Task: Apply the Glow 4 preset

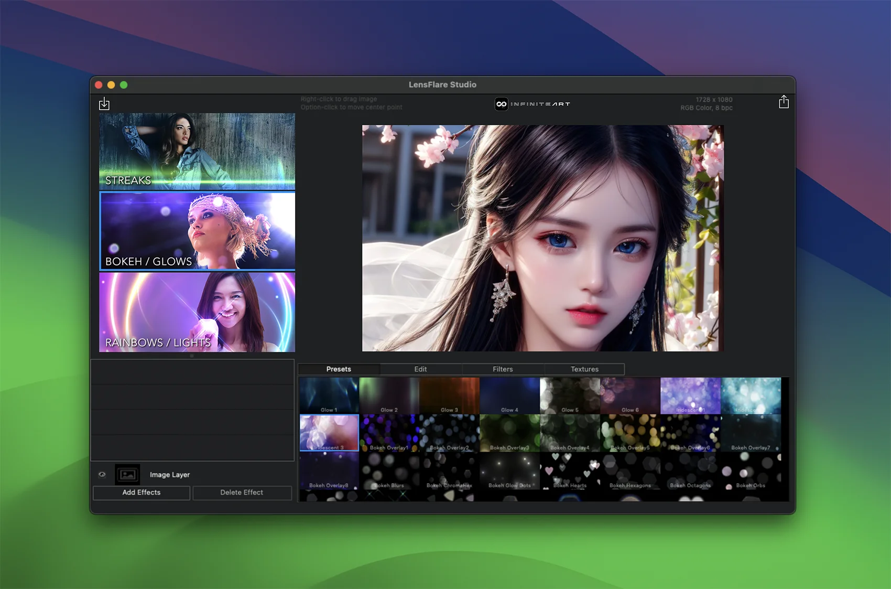Action: 509,395
